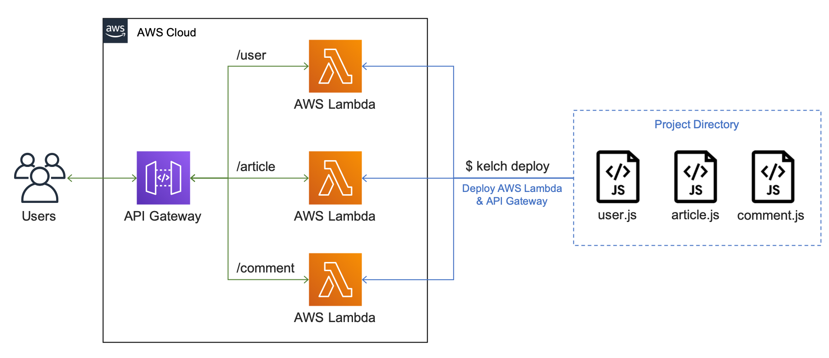Click the Lambda icon for /comment route

[335, 280]
